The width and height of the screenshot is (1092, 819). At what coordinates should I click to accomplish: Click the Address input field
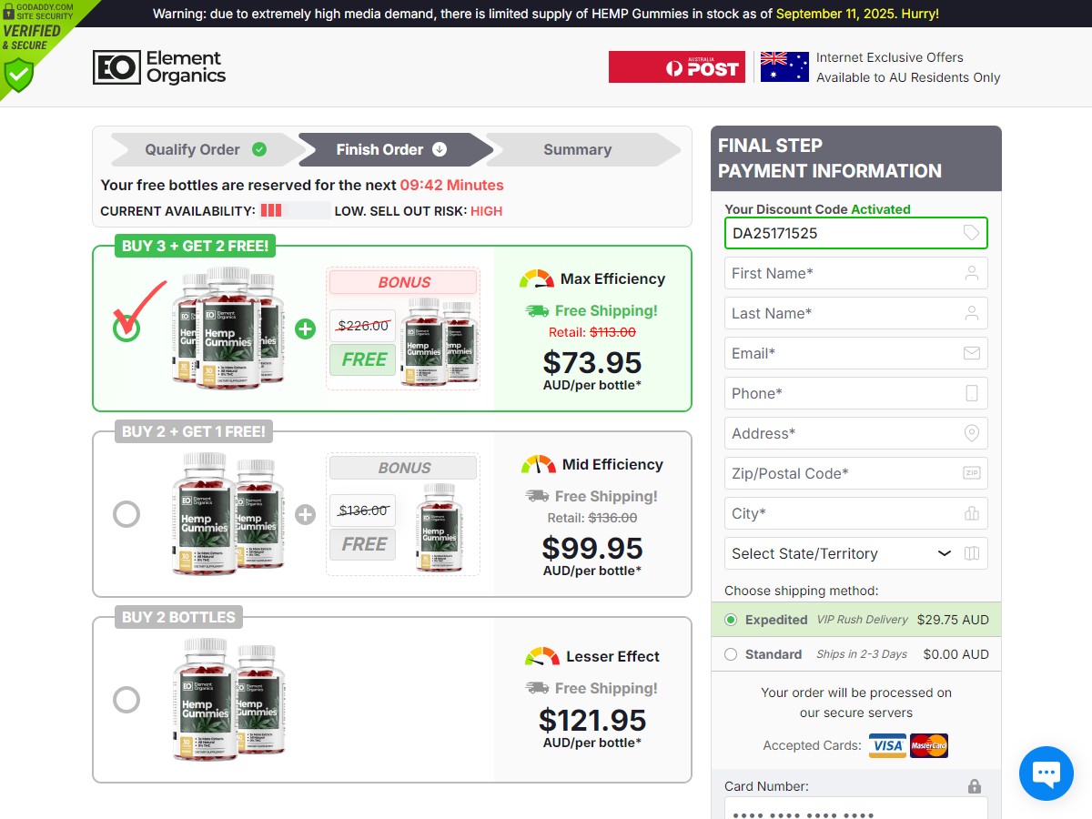click(856, 433)
